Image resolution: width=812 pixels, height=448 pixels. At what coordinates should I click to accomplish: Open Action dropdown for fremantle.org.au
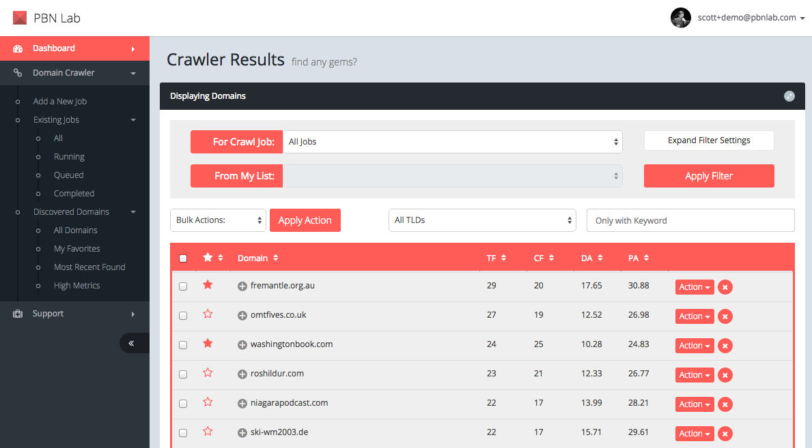point(695,287)
